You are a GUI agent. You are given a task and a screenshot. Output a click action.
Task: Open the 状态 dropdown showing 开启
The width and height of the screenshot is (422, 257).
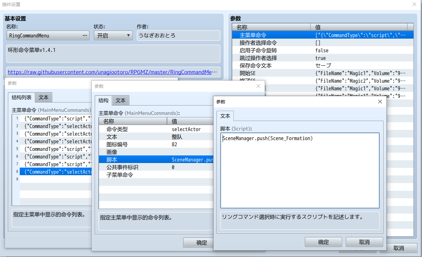(x=113, y=36)
